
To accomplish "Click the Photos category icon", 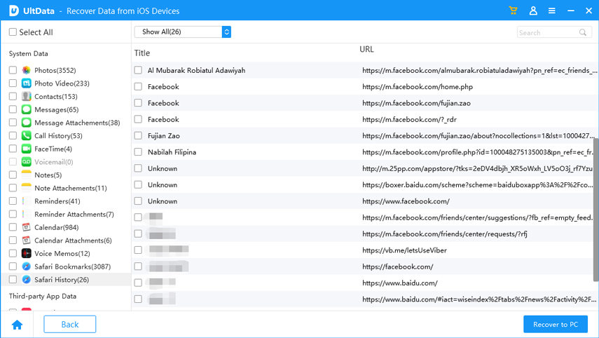I will click(x=26, y=70).
